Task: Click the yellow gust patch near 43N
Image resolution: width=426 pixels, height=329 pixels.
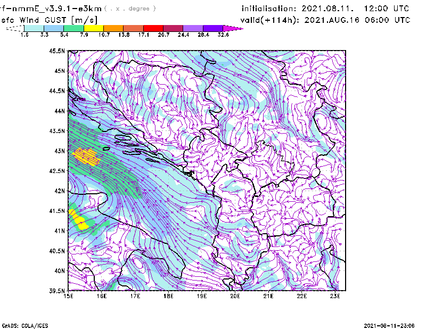Action: tap(86, 155)
